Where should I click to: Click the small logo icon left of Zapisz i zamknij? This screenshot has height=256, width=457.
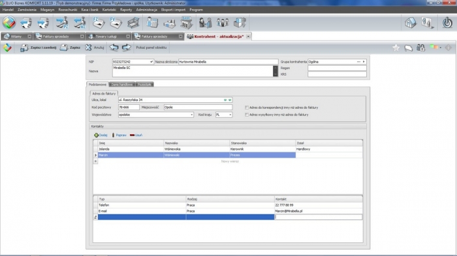click(x=7, y=48)
